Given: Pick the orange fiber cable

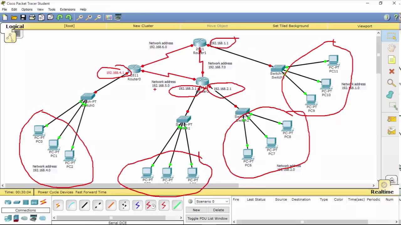Looking at the screenshot, I should [x=111, y=205].
